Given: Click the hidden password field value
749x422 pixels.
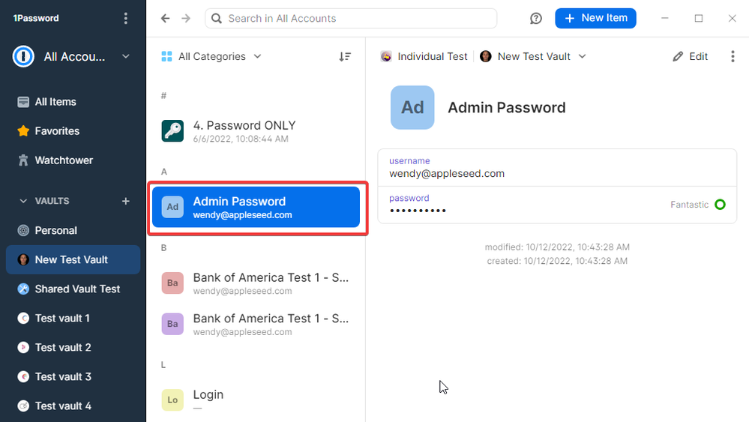Looking at the screenshot, I should pyautogui.click(x=418, y=211).
